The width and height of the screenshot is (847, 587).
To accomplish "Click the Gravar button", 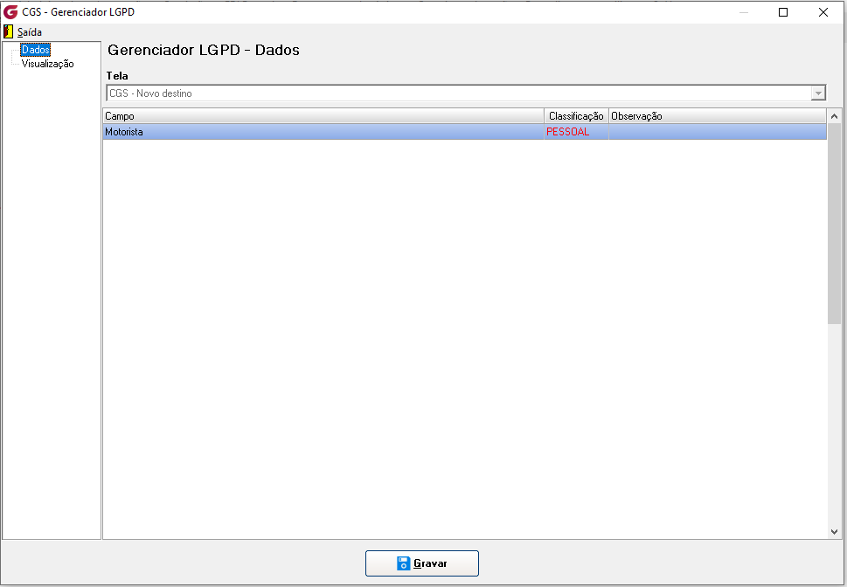I will pos(422,563).
